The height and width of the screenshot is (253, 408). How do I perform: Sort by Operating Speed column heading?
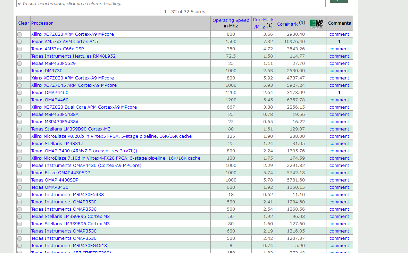231,20
